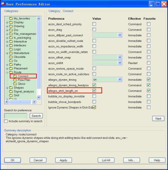Image resolution: width=168 pixels, height=170 pixels.
Task: Select the Os folder icon
Action: pos(11,61)
